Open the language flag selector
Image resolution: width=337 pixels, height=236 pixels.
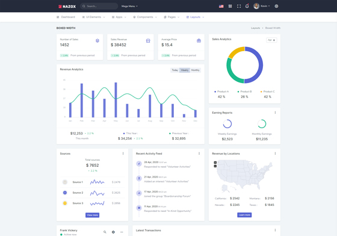[221, 6]
